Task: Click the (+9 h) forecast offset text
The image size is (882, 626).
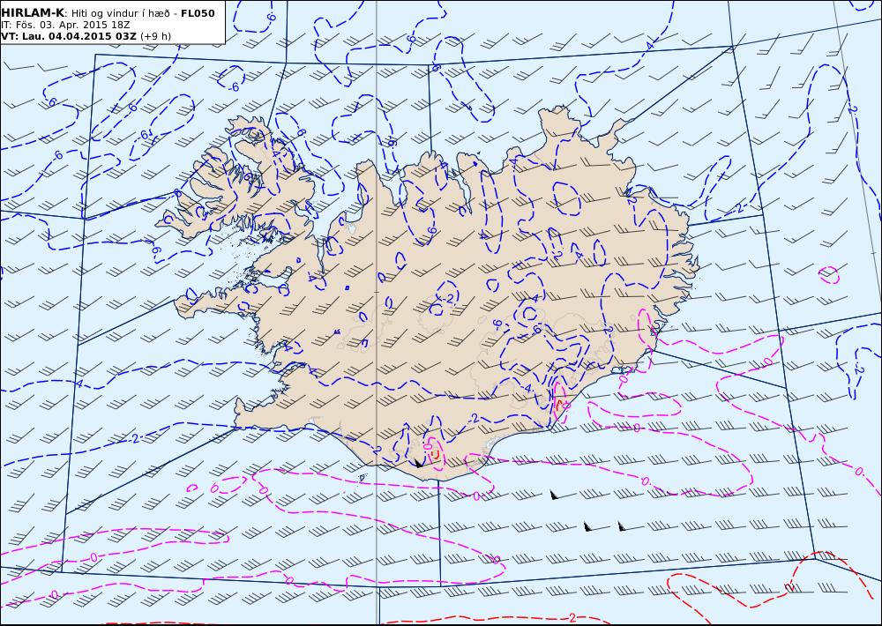Action: click(x=156, y=36)
